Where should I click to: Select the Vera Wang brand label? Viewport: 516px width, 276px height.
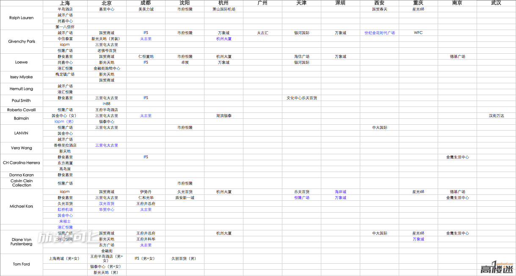(21, 148)
